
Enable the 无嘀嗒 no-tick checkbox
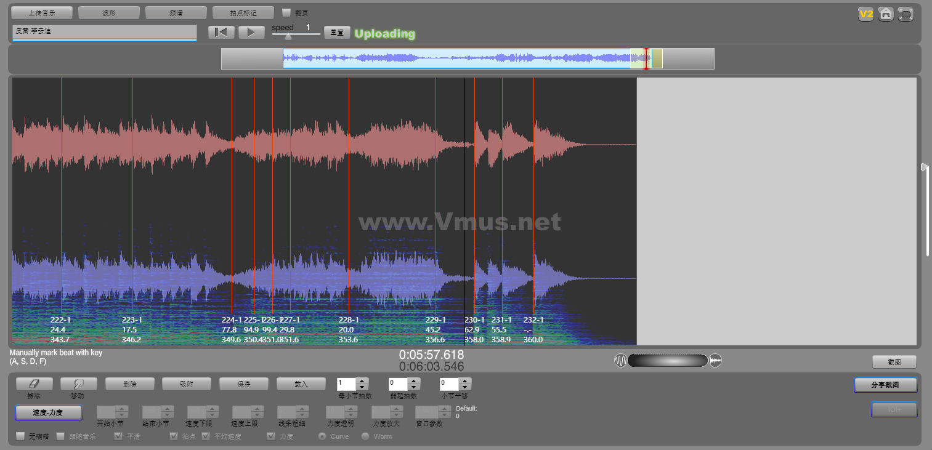[21, 436]
